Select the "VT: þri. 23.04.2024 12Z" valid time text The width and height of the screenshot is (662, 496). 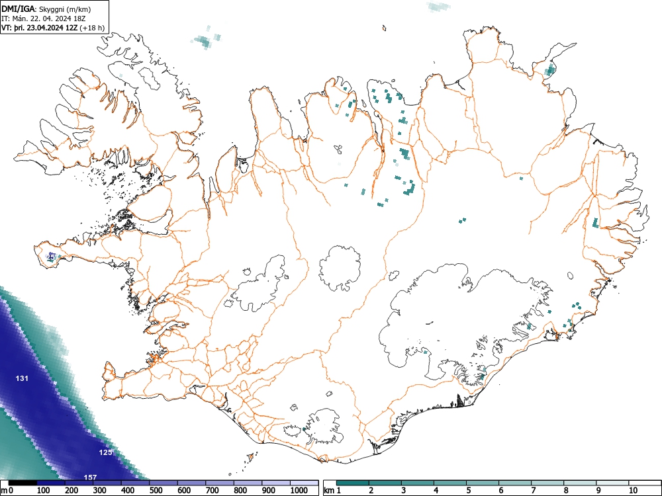(40, 28)
